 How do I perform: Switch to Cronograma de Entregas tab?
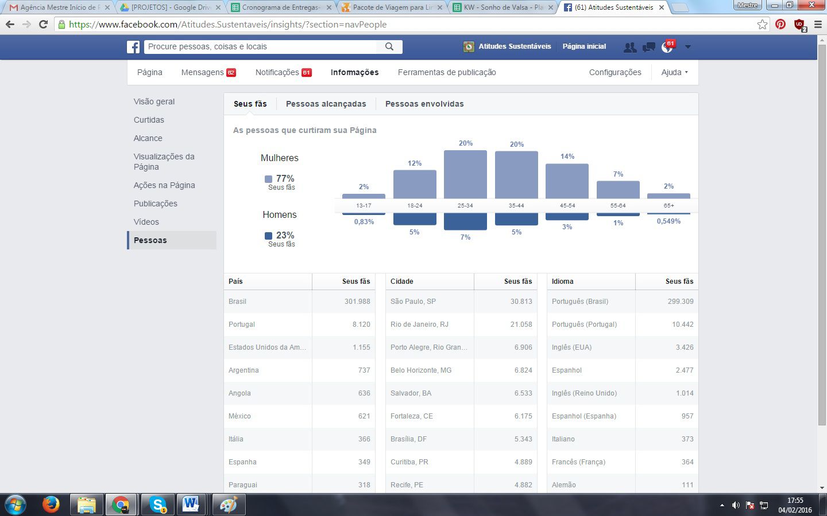(x=281, y=7)
